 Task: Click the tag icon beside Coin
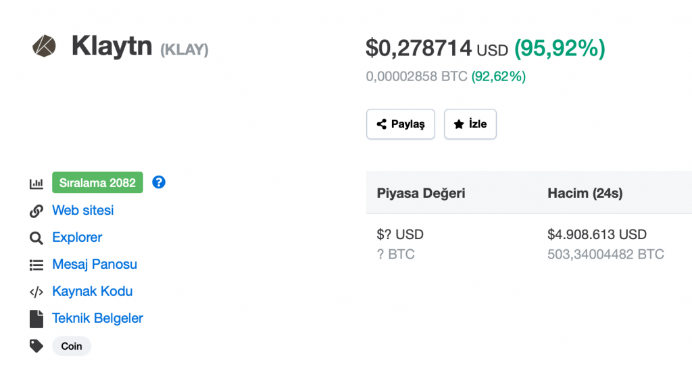[36, 346]
